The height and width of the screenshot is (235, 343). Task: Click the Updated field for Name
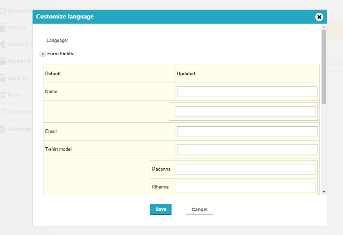tap(247, 92)
